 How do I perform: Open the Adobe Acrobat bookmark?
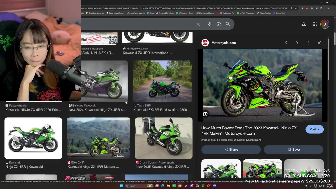(264, 13)
